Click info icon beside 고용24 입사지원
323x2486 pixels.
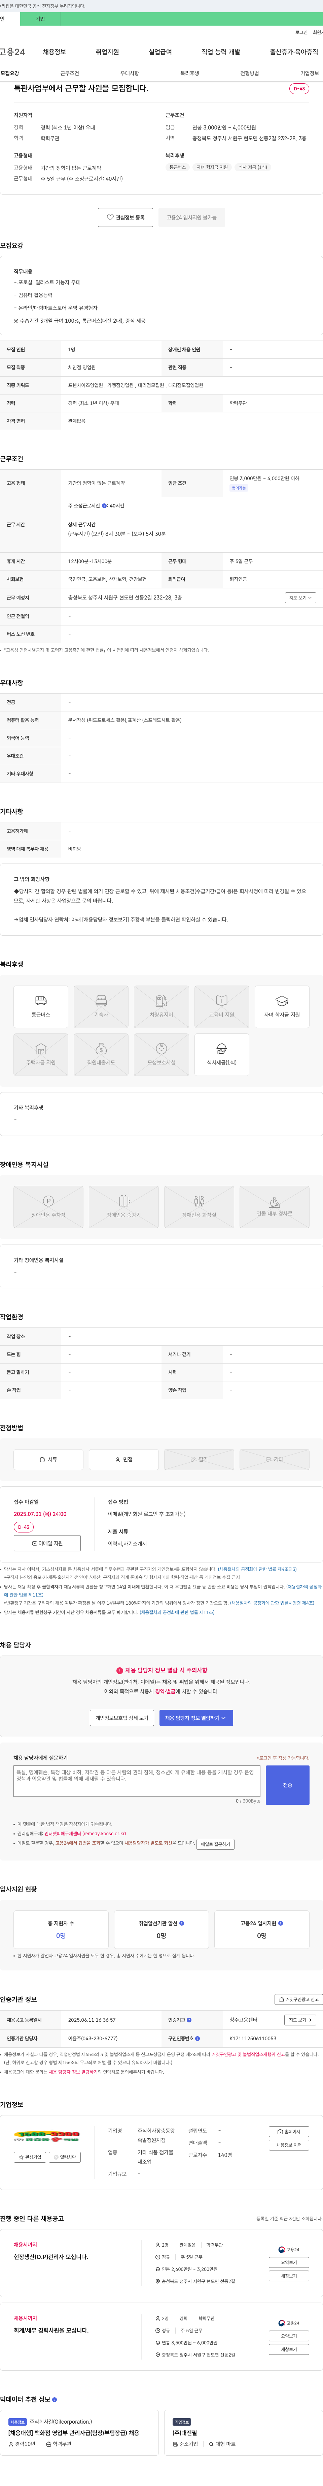[281, 1923]
